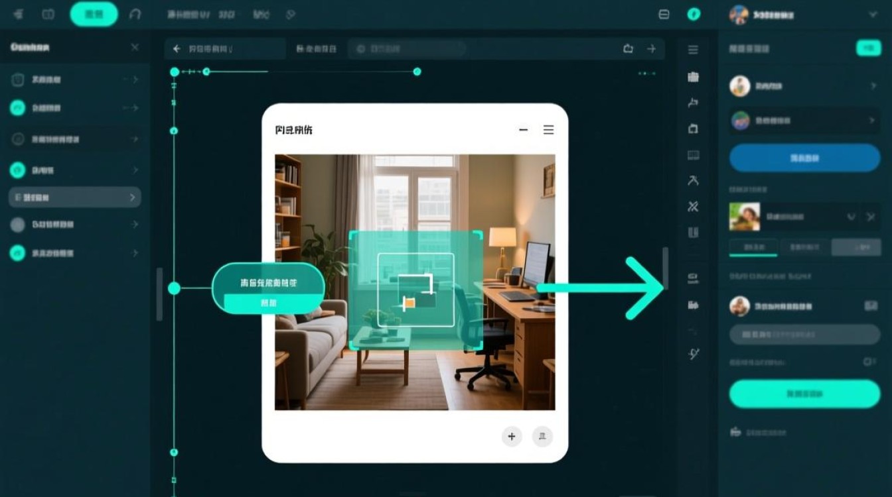Screen dimensions: 892x497
Task: Click the round plus button below the room photo
Action: click(x=512, y=436)
